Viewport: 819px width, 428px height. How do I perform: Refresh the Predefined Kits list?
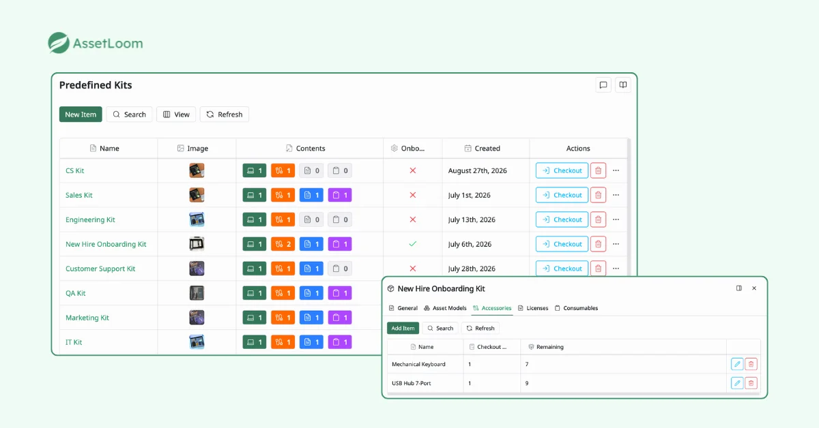[x=225, y=114]
